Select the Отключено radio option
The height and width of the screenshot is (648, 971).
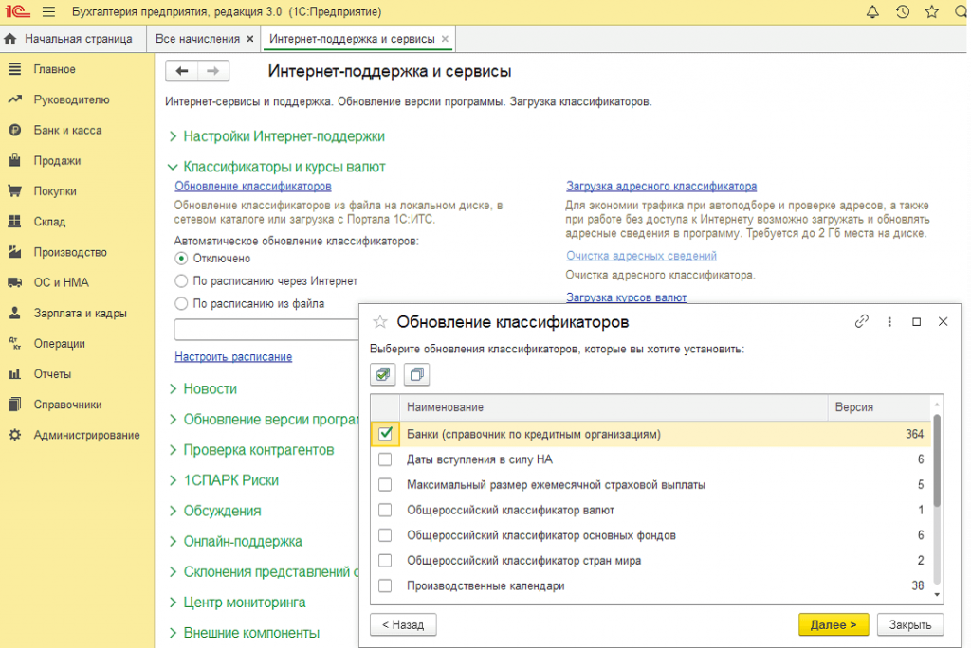pos(181,258)
